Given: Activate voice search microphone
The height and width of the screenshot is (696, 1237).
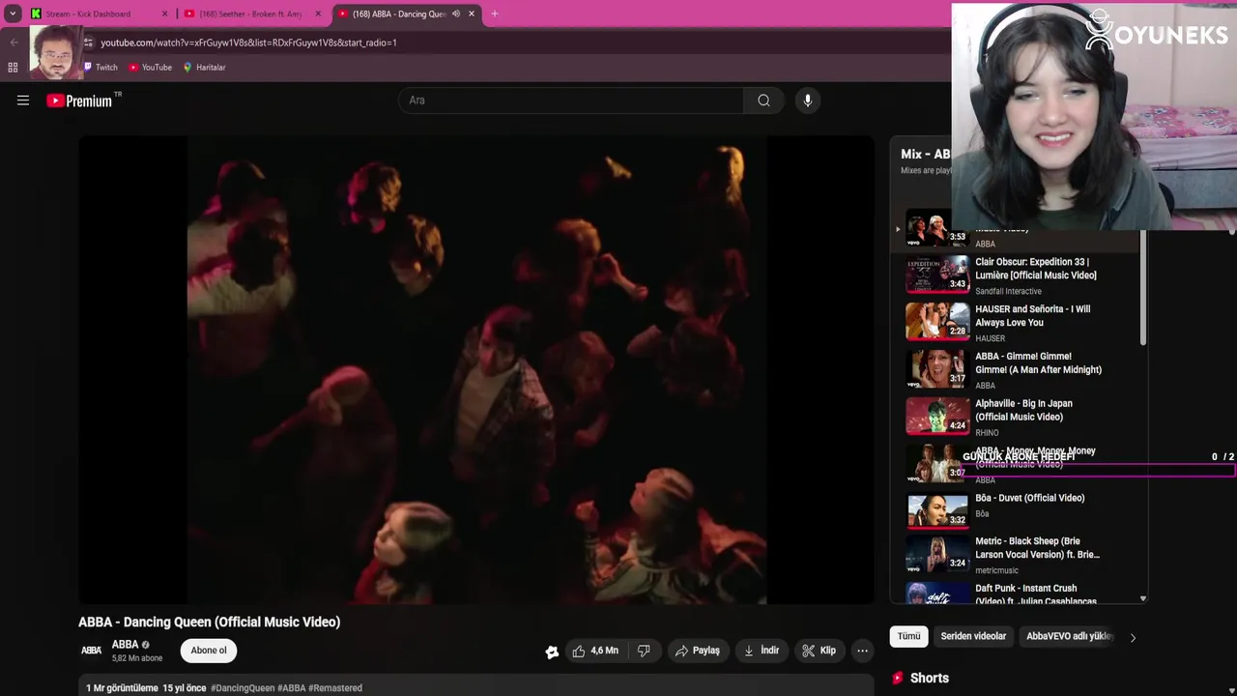Looking at the screenshot, I should pos(808,101).
